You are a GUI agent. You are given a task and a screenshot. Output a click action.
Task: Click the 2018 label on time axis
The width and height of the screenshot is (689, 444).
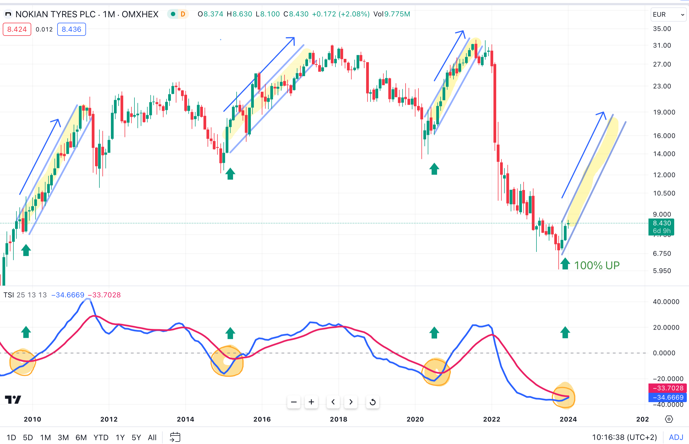tap(338, 419)
